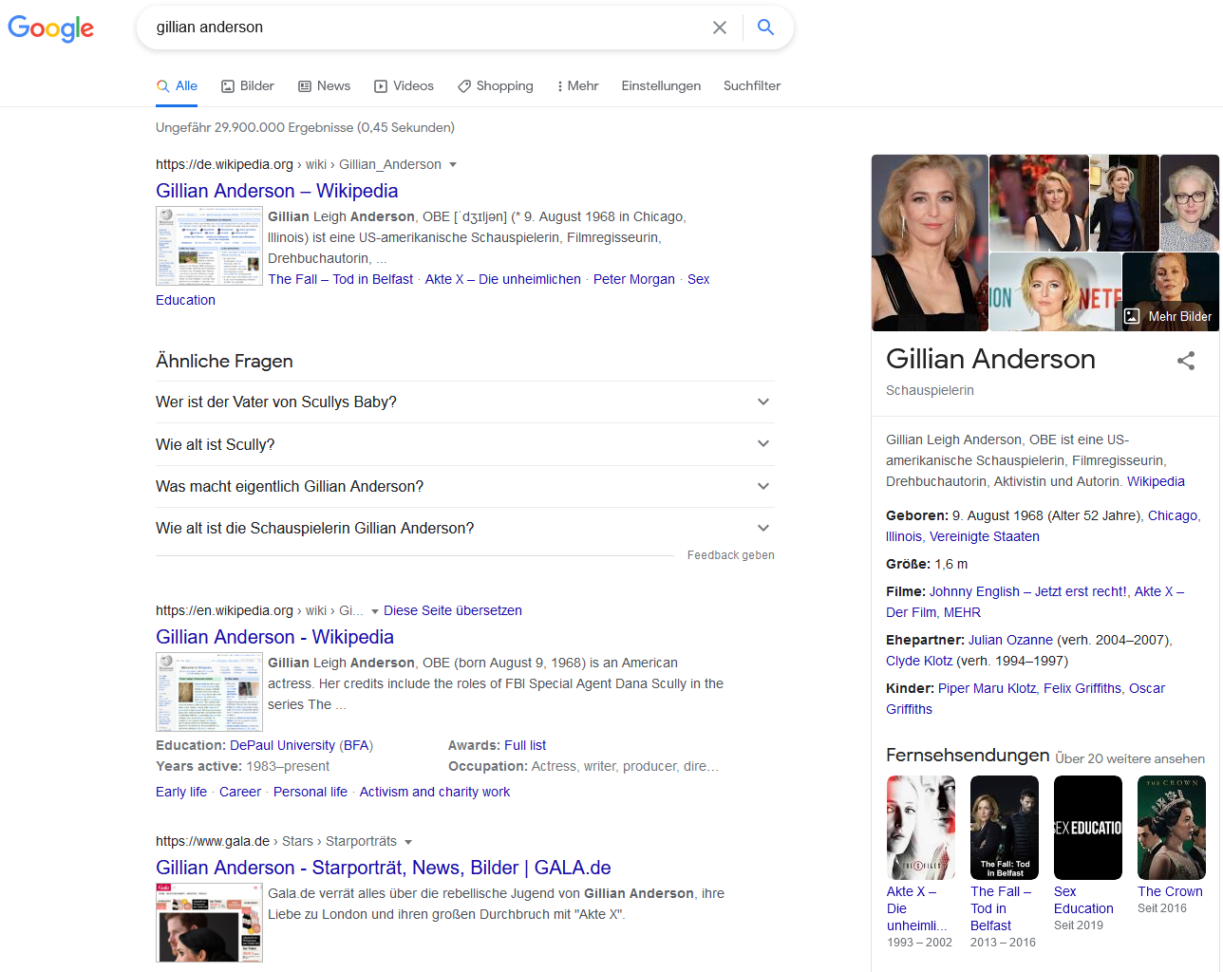Image resolution: width=1223 pixels, height=972 pixels.
Task: Open the Akte X show poster
Action: pyautogui.click(x=921, y=828)
